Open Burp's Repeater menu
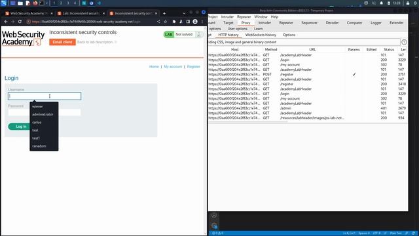 coord(244,16)
